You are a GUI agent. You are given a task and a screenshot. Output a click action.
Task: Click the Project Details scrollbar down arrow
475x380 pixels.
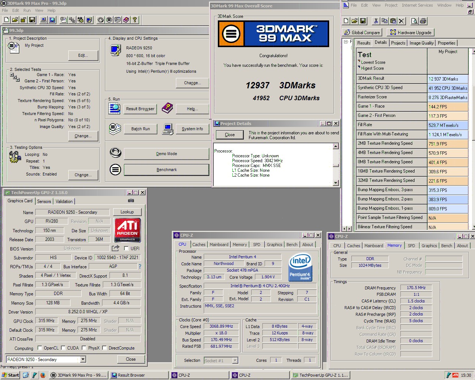click(336, 183)
